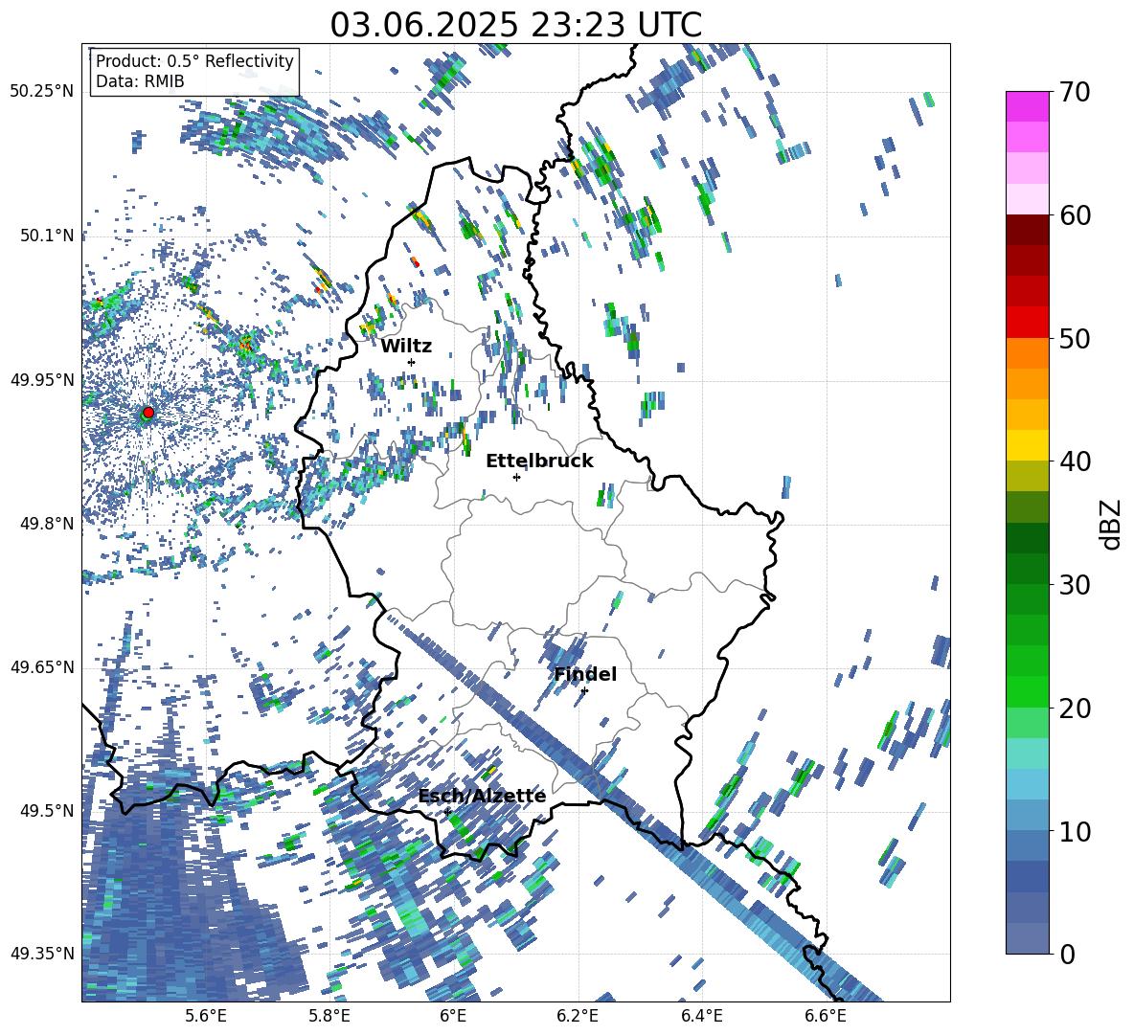The image size is (1134, 1035).
Task: Click the cross marker below Findel
Action: [584, 691]
